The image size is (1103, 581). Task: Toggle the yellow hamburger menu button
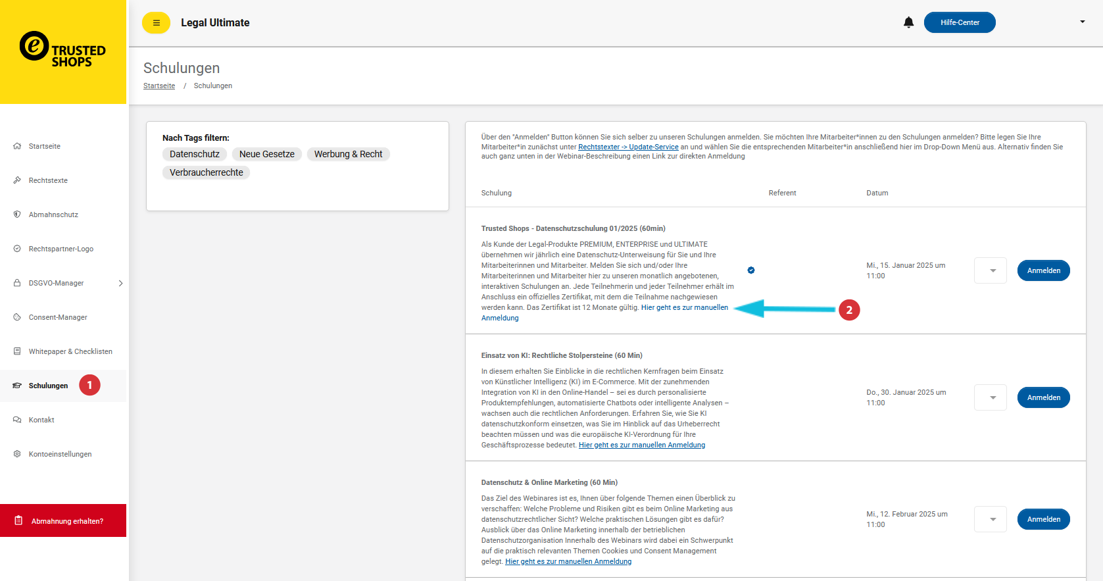(x=156, y=23)
